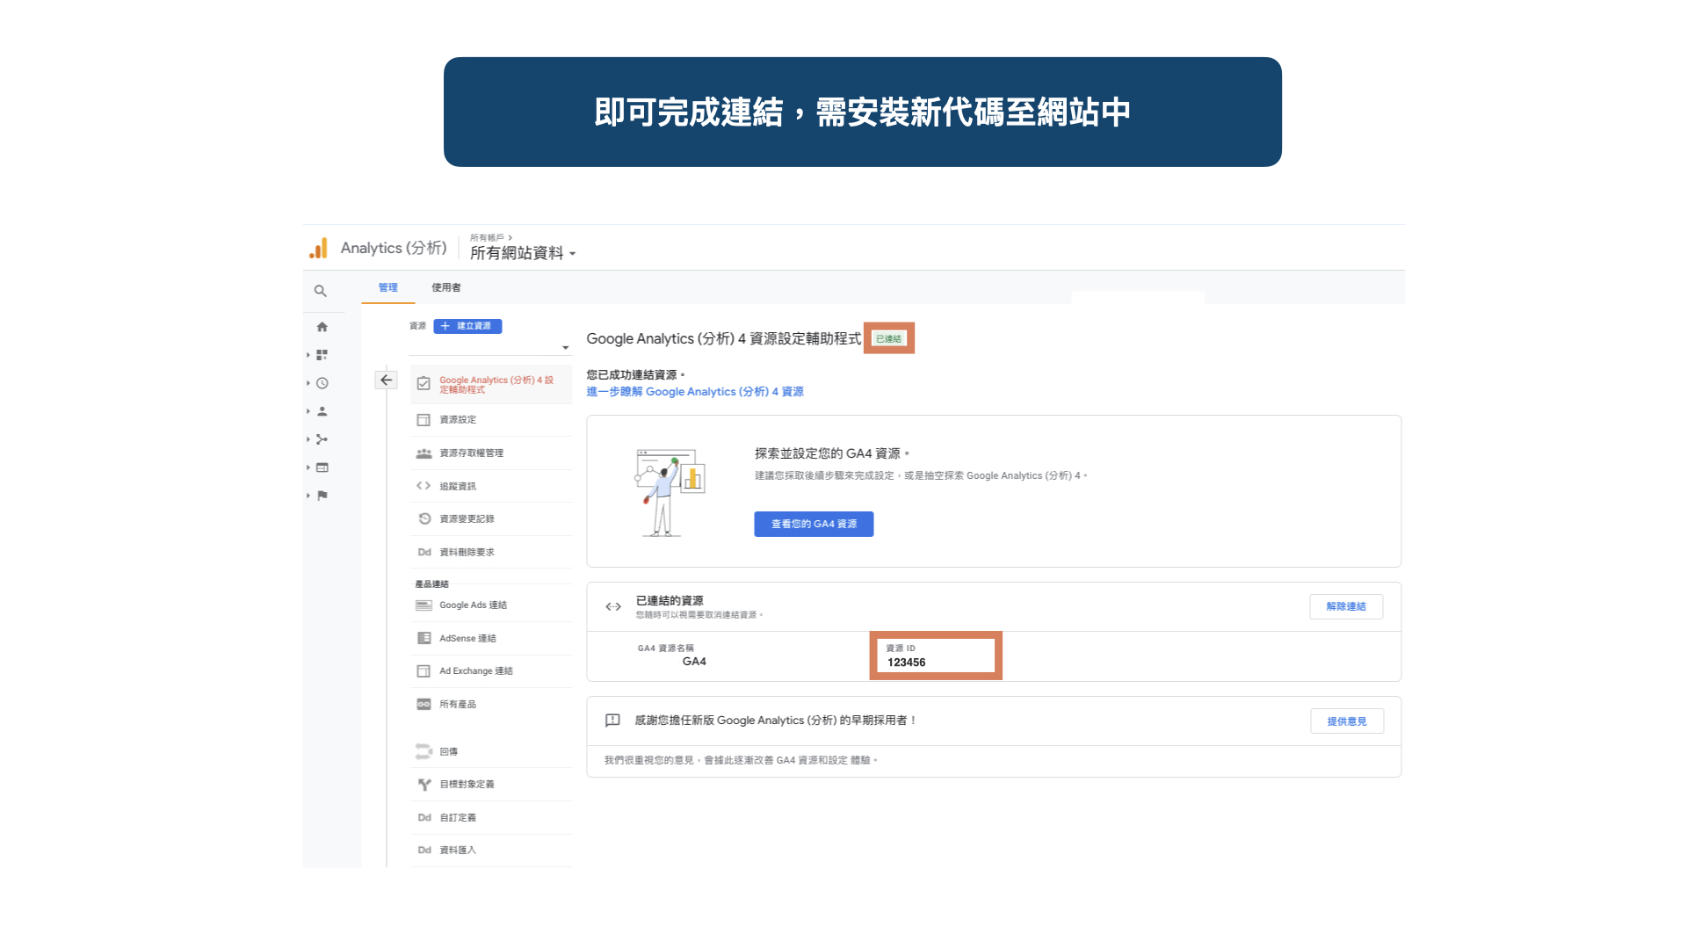Click the Google Ads 連結 icon
Viewport: 1687px width, 949px height.
[x=424, y=605]
